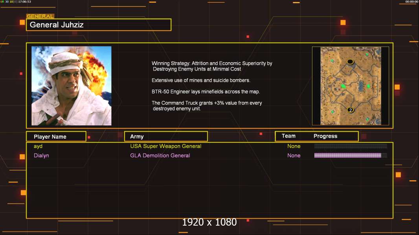This screenshot has height=235, width=419.
Task: Click Command Truck +3% value text
Action: [207, 106]
